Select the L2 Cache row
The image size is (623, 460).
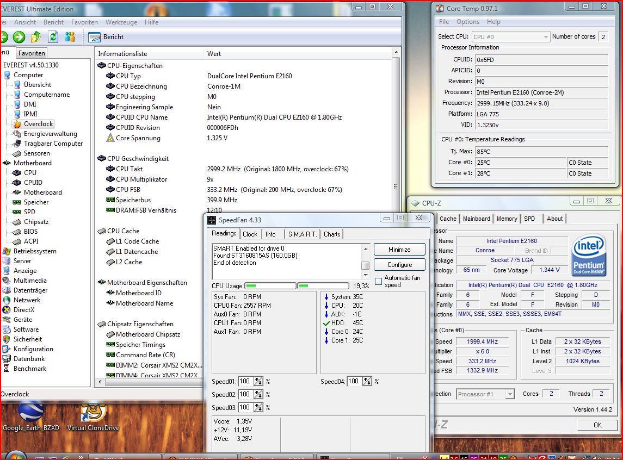[x=129, y=262]
